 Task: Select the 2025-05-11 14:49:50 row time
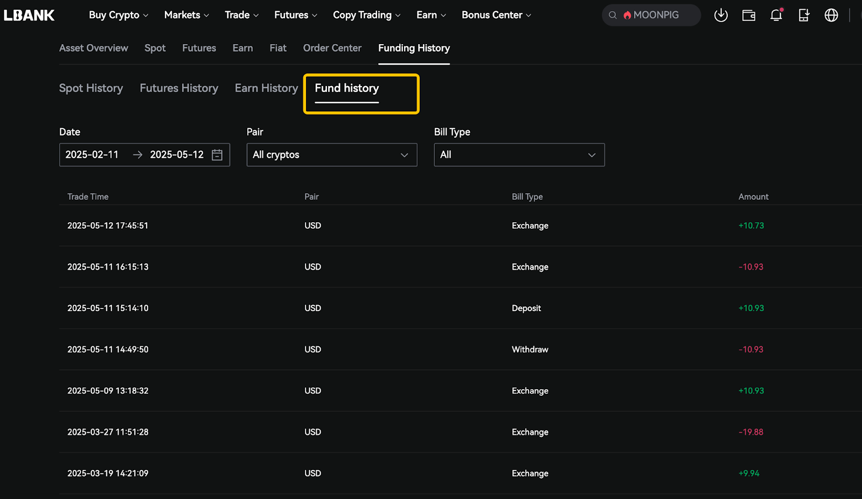tap(108, 349)
